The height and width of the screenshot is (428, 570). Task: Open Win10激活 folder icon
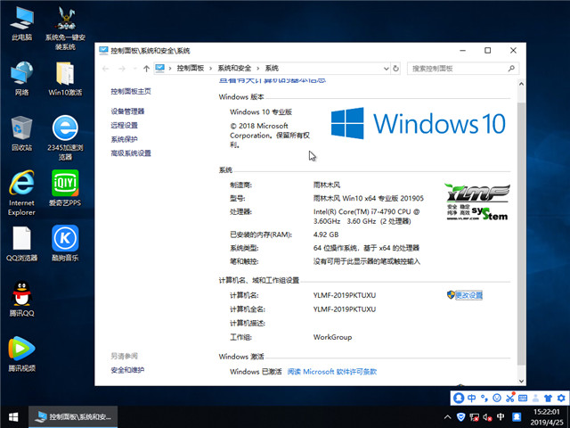point(65,78)
